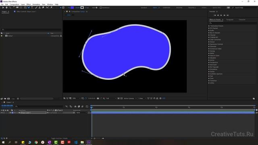Select the Unified Camera tool
Viewport: 258px width, 145px height.
coord(17,8)
